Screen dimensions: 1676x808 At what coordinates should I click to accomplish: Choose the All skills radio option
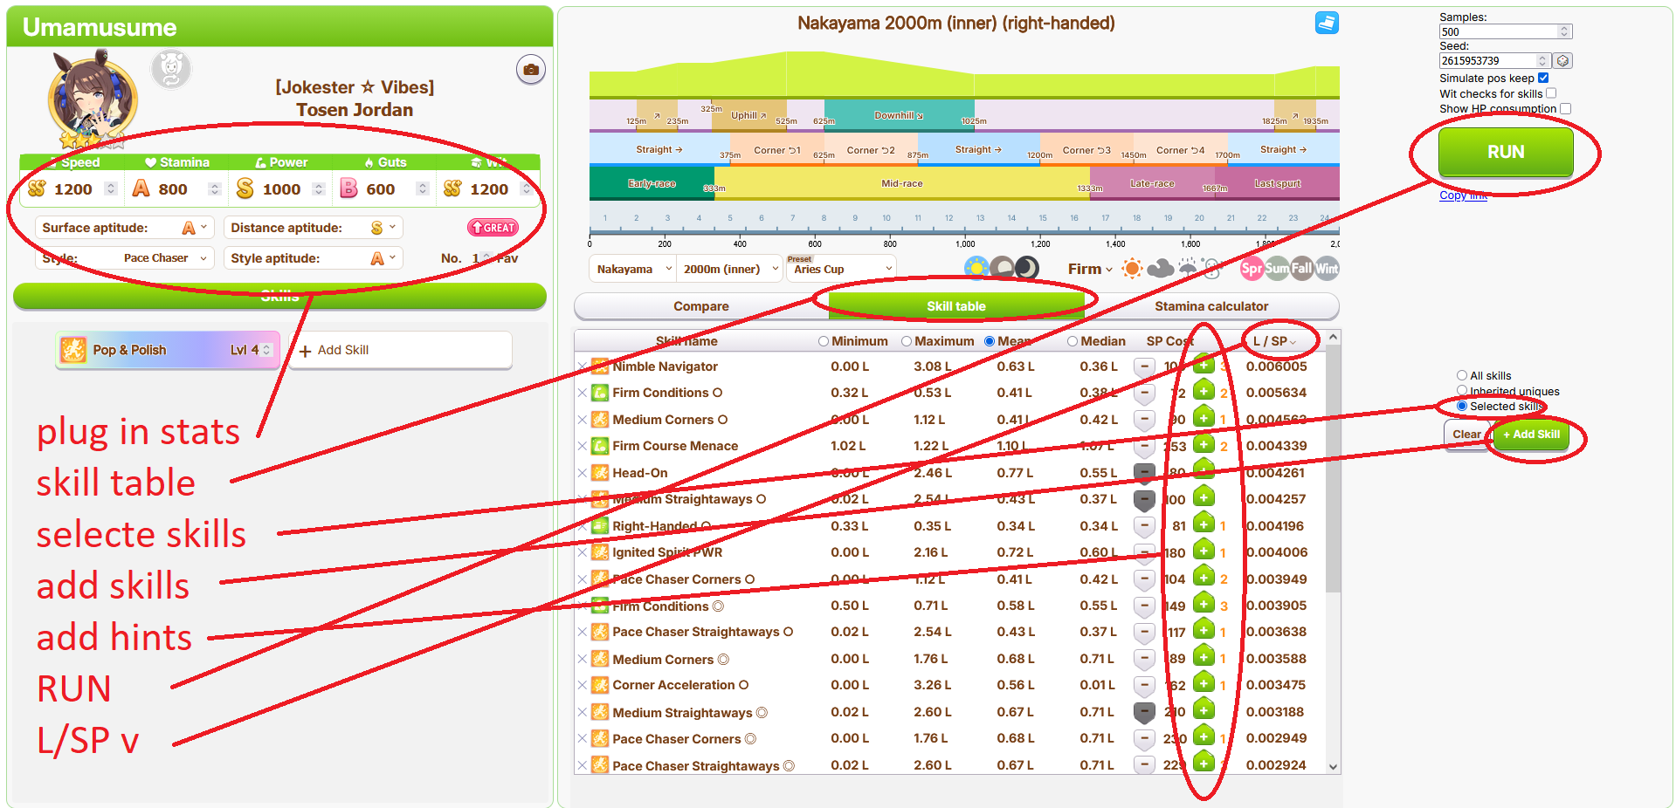[x=1462, y=375]
